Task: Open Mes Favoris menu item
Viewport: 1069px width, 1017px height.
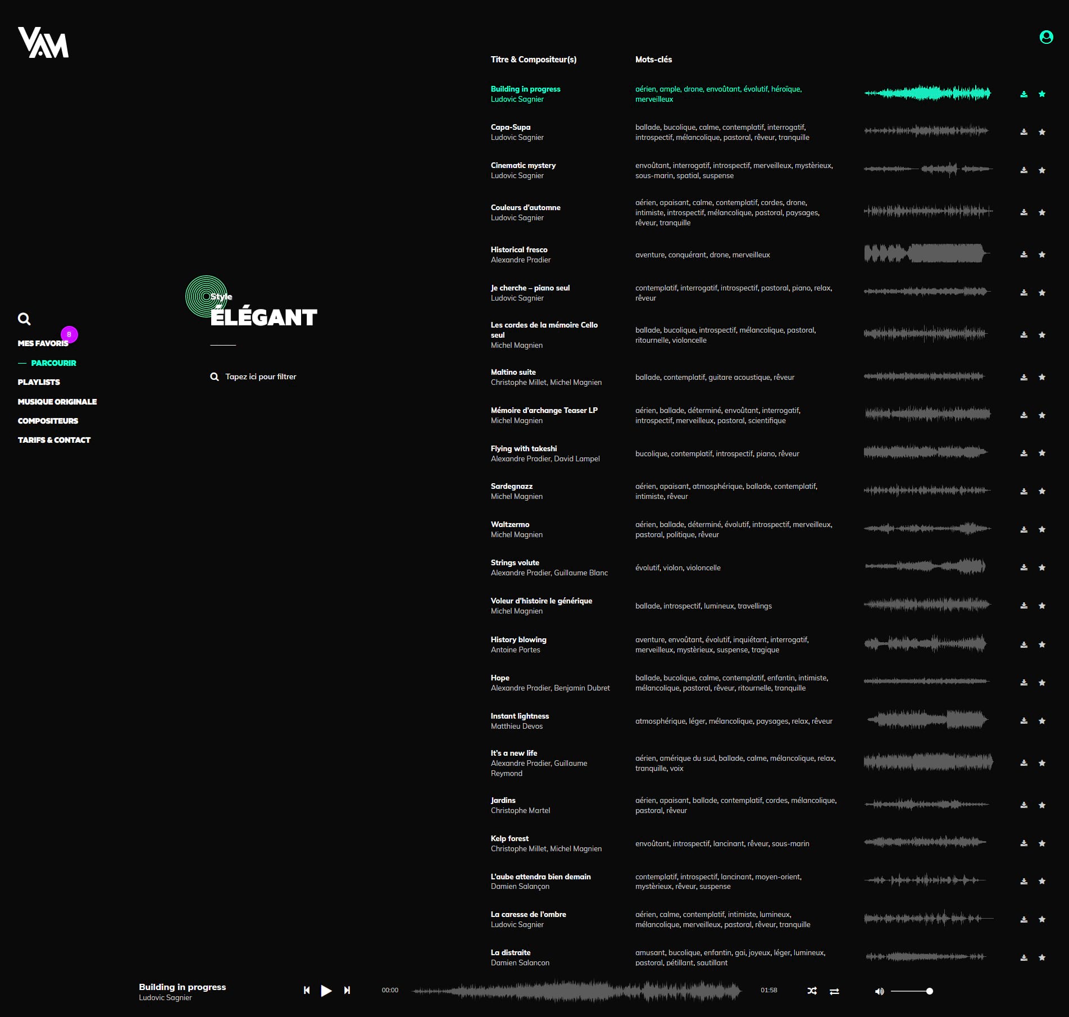Action: coord(43,343)
